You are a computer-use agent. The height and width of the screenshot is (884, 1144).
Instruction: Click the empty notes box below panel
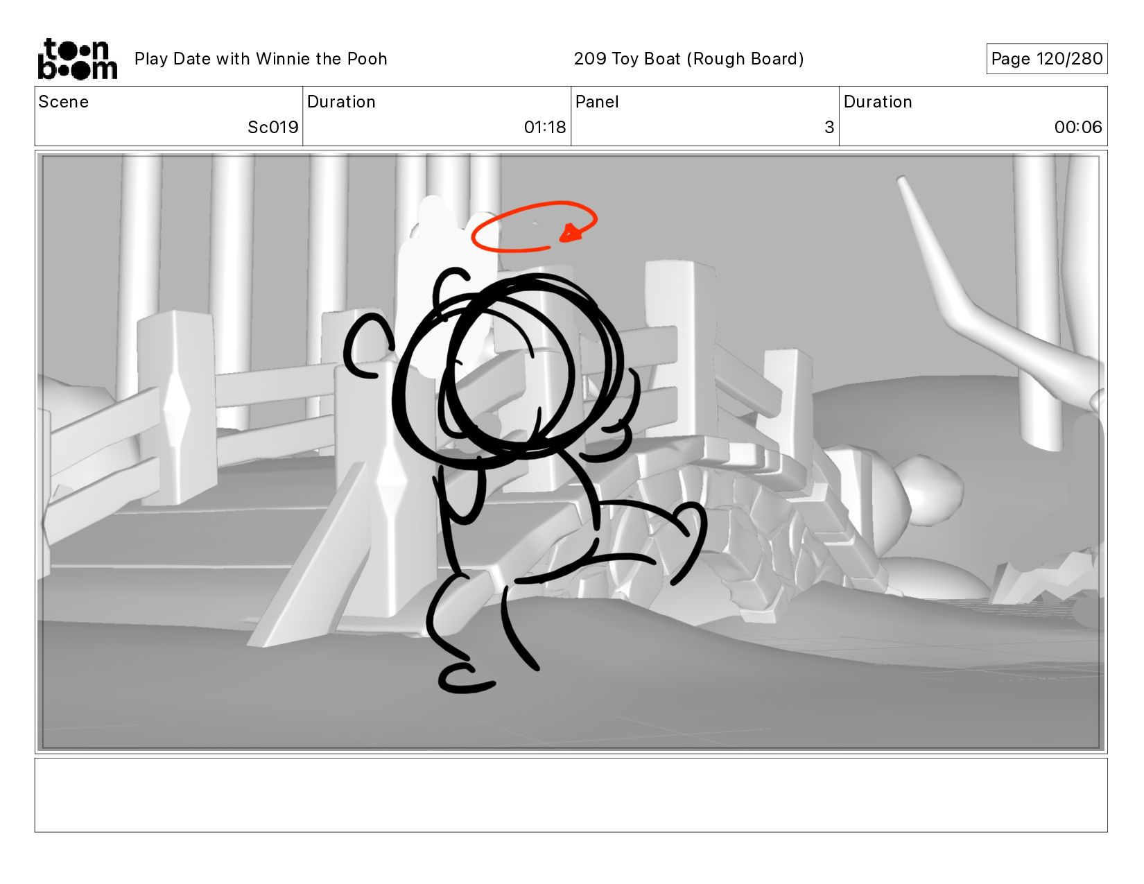[x=571, y=795]
